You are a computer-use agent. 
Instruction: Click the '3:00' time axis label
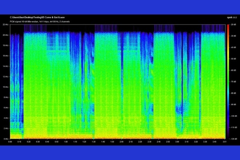point(177,142)
